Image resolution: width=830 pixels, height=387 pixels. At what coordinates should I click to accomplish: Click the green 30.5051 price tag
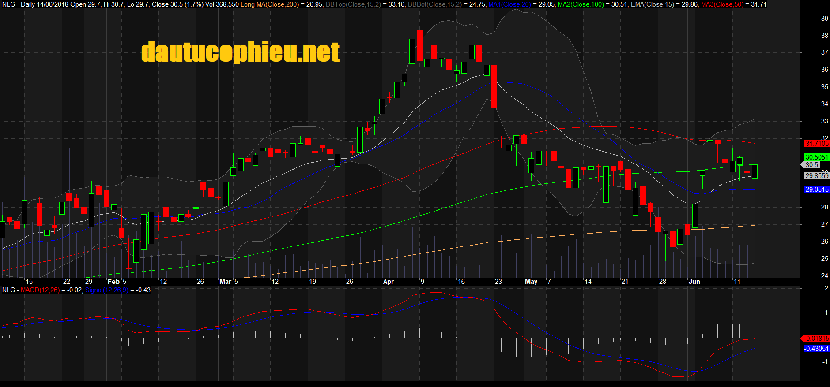[x=816, y=157]
